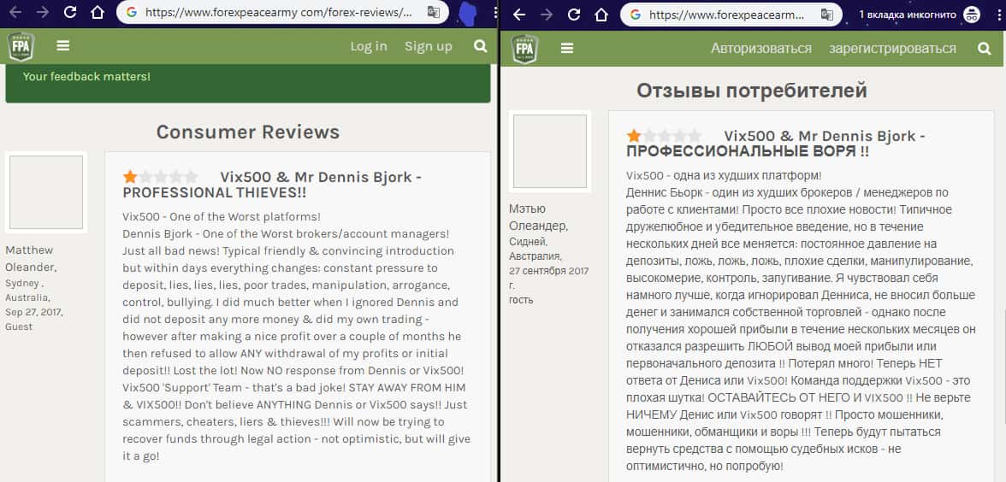1006x482 pixels.
Task: Click Google icon in Russian window address bar
Action: click(x=635, y=14)
